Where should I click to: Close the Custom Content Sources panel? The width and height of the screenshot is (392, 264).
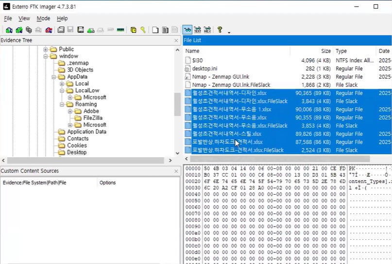pyautogui.click(x=176, y=171)
